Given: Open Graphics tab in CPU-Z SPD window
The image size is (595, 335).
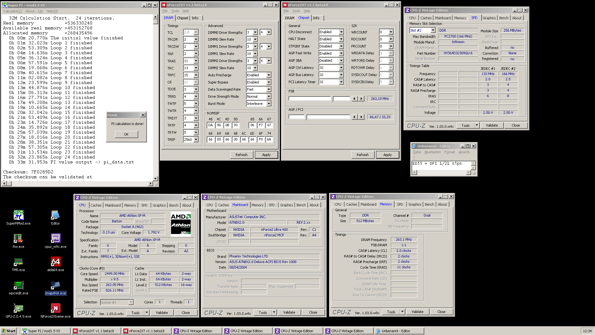Looking at the screenshot, I should pos(489,18).
